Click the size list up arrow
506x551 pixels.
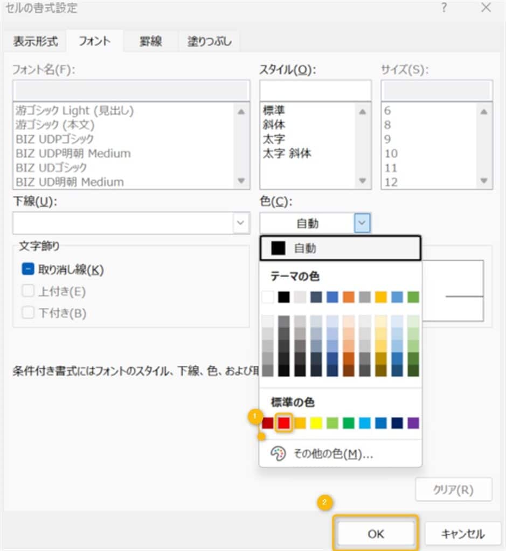pyautogui.click(x=484, y=112)
